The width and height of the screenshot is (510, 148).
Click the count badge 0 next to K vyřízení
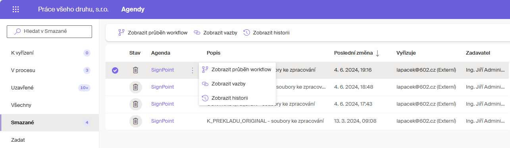(x=87, y=53)
